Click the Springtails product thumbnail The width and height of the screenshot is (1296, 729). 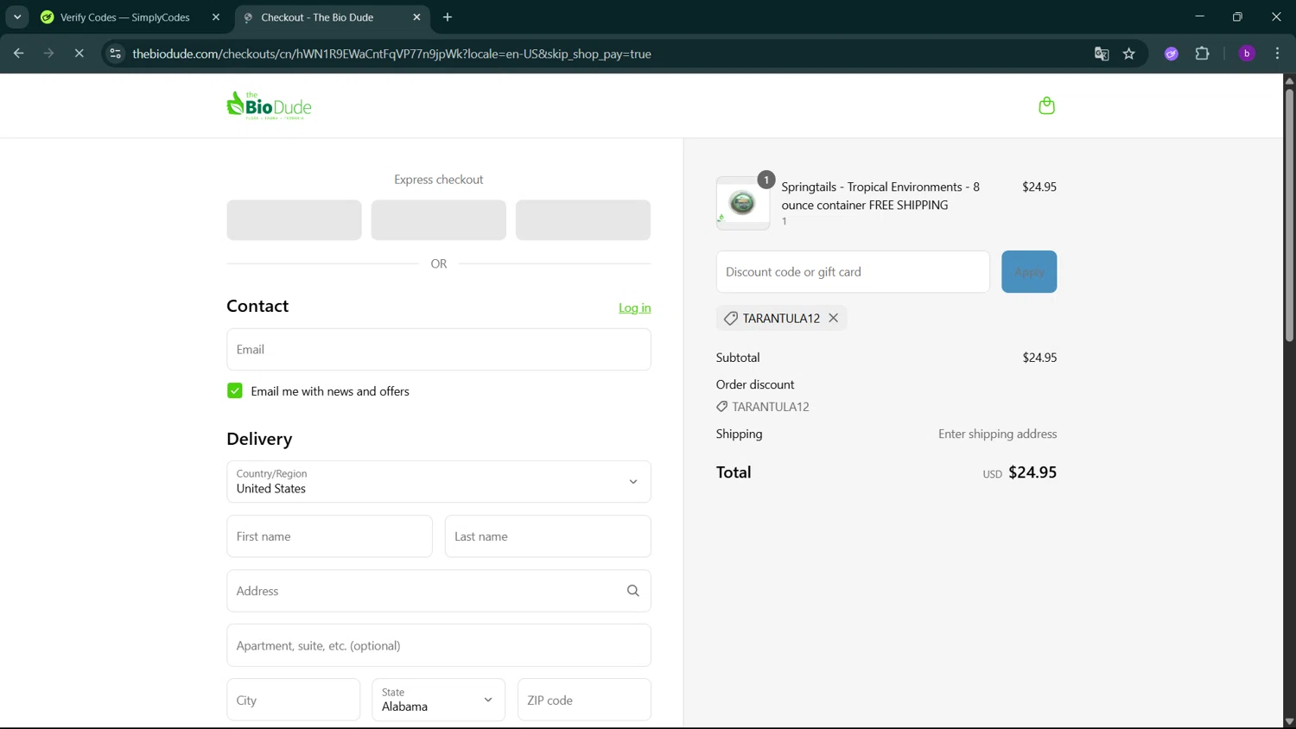[x=742, y=204]
